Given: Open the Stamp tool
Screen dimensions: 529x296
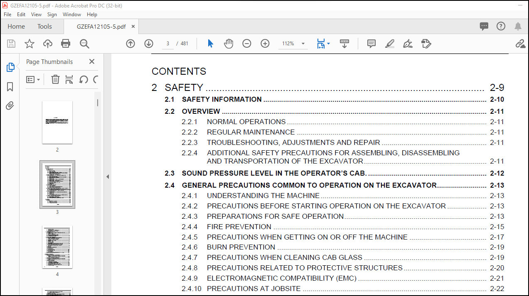Looking at the screenshot, I should click(x=426, y=44).
